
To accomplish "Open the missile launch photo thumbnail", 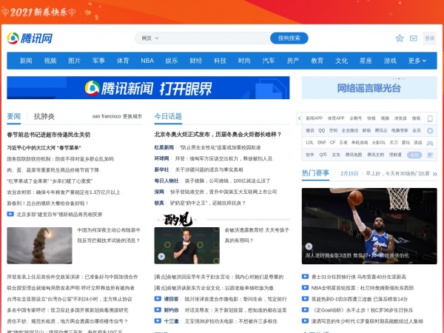I will (39, 246).
